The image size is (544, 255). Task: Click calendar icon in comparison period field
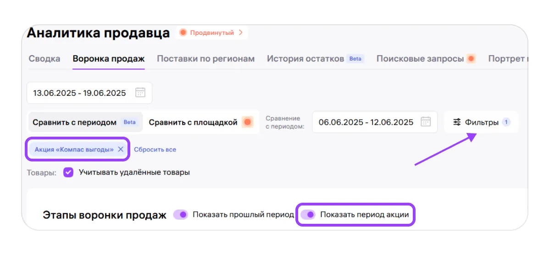tap(426, 122)
